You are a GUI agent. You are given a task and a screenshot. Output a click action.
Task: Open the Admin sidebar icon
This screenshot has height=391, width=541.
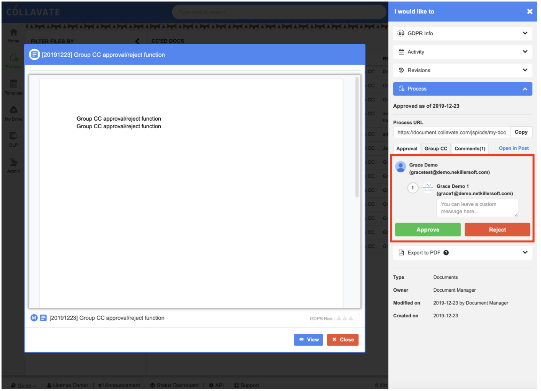pyautogui.click(x=13, y=165)
